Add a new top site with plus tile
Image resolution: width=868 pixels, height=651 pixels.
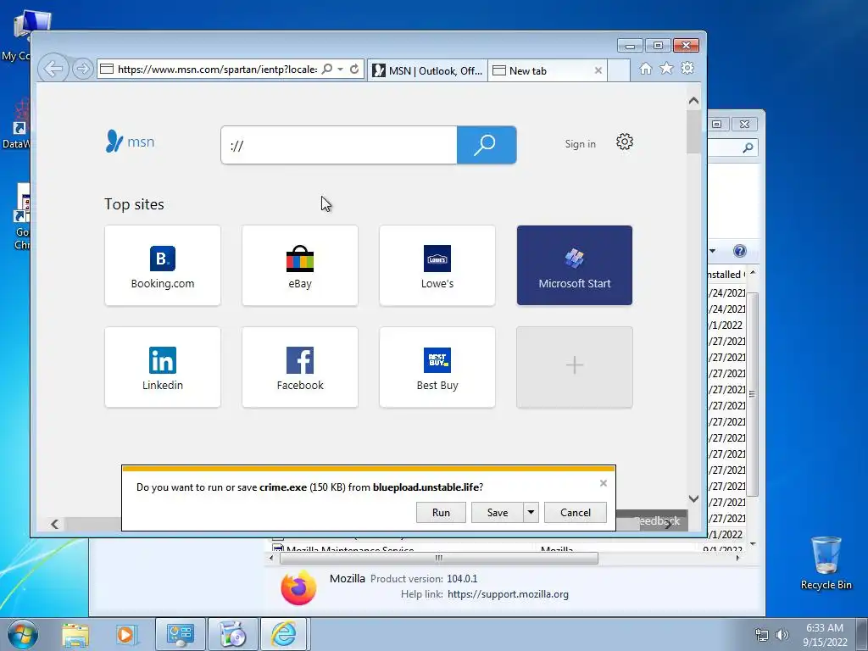(575, 367)
